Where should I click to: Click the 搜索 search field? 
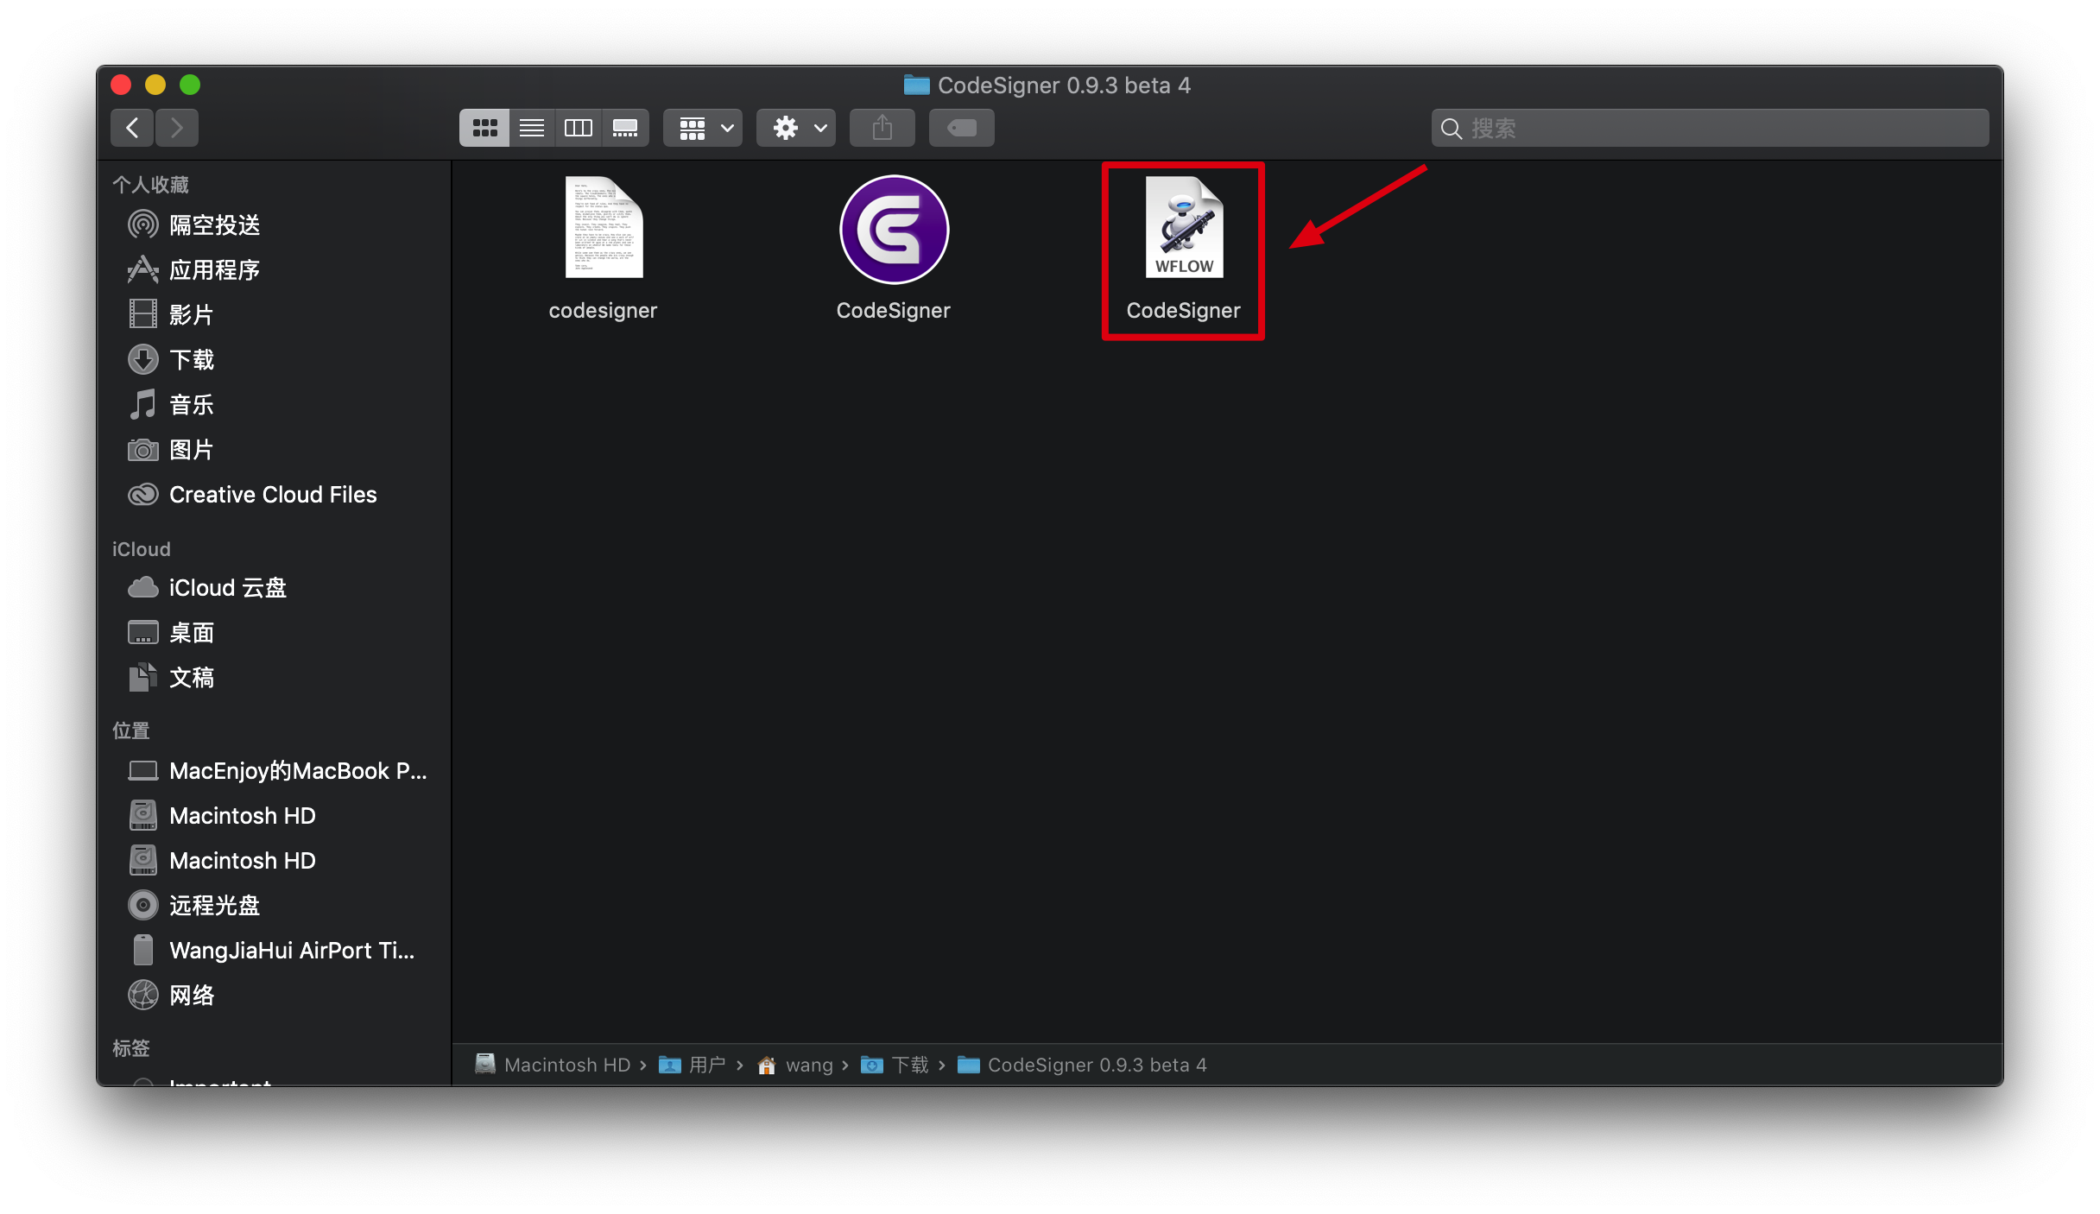(1710, 128)
